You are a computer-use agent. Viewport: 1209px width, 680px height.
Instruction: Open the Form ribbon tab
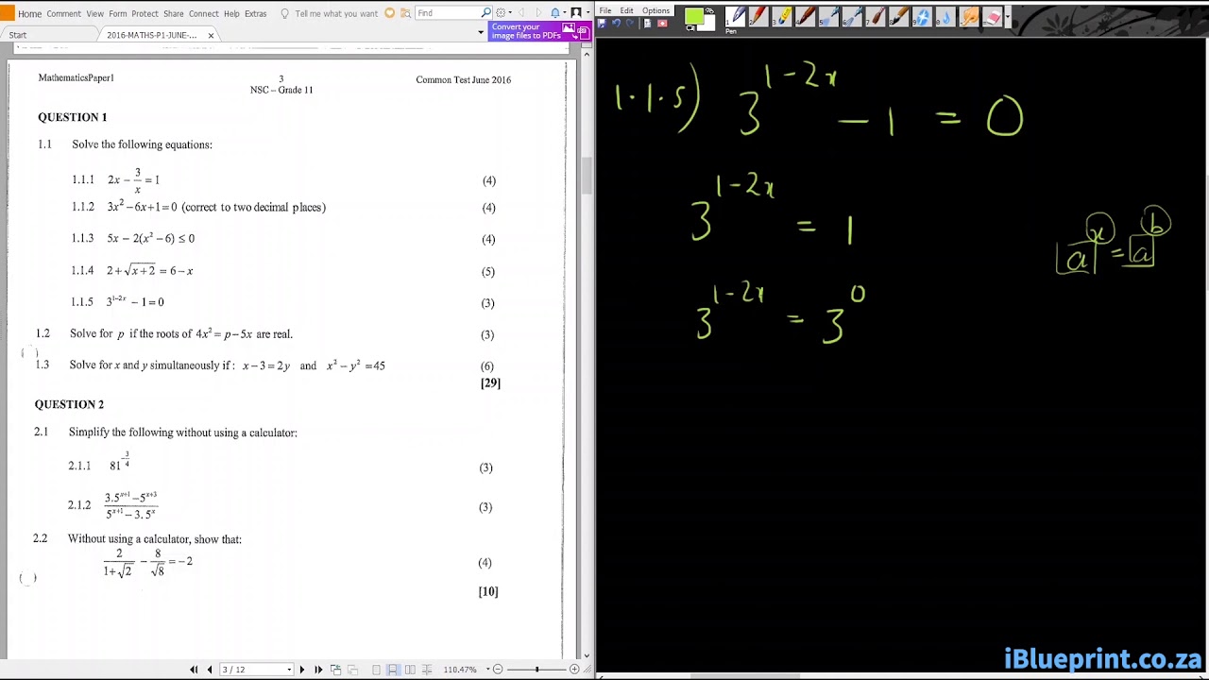(x=117, y=13)
